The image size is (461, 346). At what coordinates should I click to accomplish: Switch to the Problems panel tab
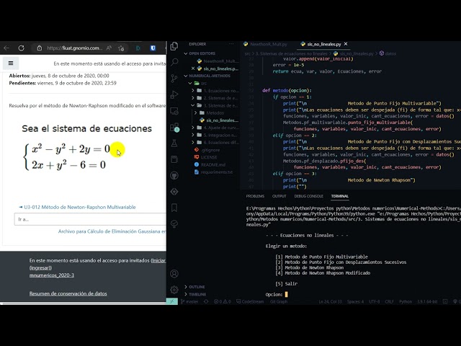(255, 196)
